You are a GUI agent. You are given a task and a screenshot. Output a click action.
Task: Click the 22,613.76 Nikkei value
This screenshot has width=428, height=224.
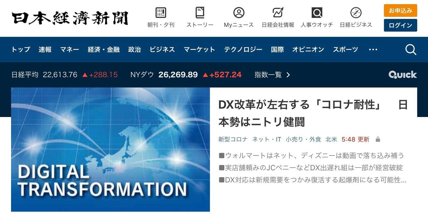[60, 75]
